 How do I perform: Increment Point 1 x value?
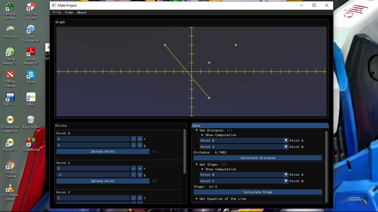140,168
